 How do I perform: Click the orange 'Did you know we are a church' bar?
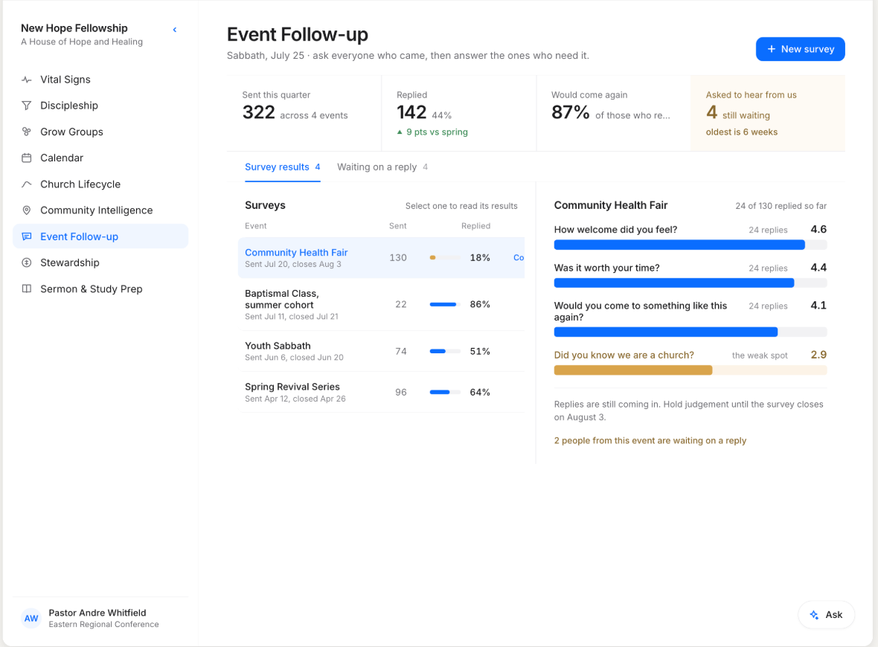tap(690, 370)
